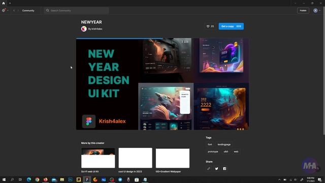
Task: Share on Twitter
Action: [x=217, y=169]
